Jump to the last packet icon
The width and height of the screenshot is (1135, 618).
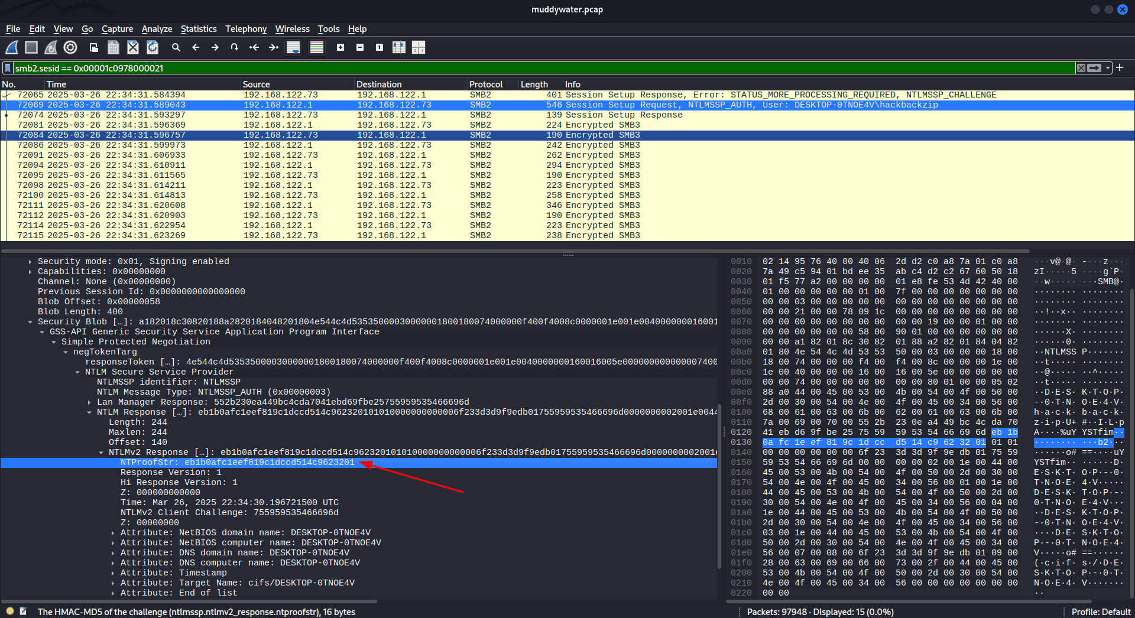274,47
